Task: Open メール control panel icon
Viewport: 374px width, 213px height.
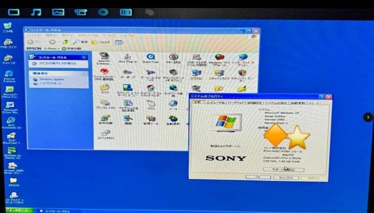Action: 173,105
